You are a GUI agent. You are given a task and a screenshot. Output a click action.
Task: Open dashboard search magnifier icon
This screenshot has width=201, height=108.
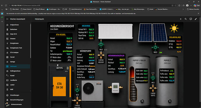click(186, 19)
